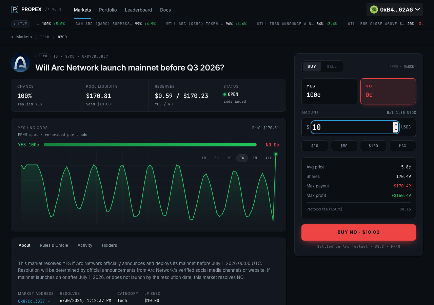Open the Docs page

coord(165,10)
